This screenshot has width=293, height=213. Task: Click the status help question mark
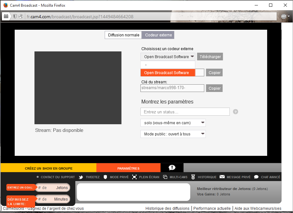click(236, 112)
